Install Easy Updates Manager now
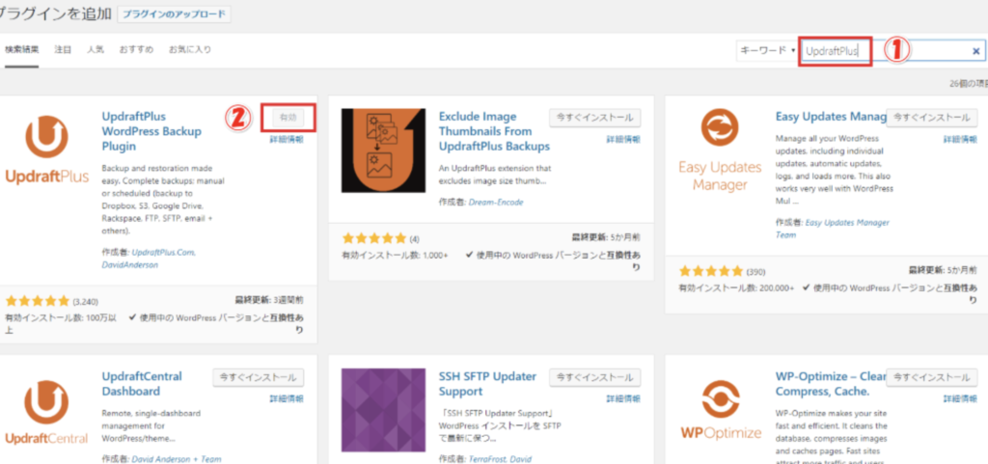 [x=932, y=117]
